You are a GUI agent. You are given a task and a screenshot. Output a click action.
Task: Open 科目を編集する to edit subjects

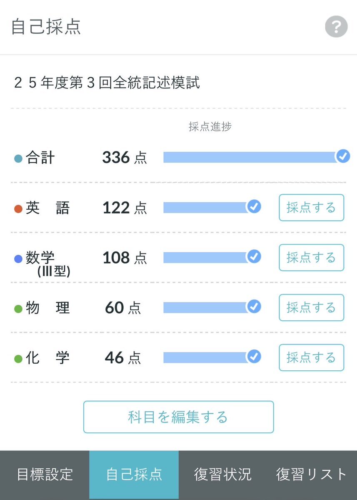click(x=178, y=417)
